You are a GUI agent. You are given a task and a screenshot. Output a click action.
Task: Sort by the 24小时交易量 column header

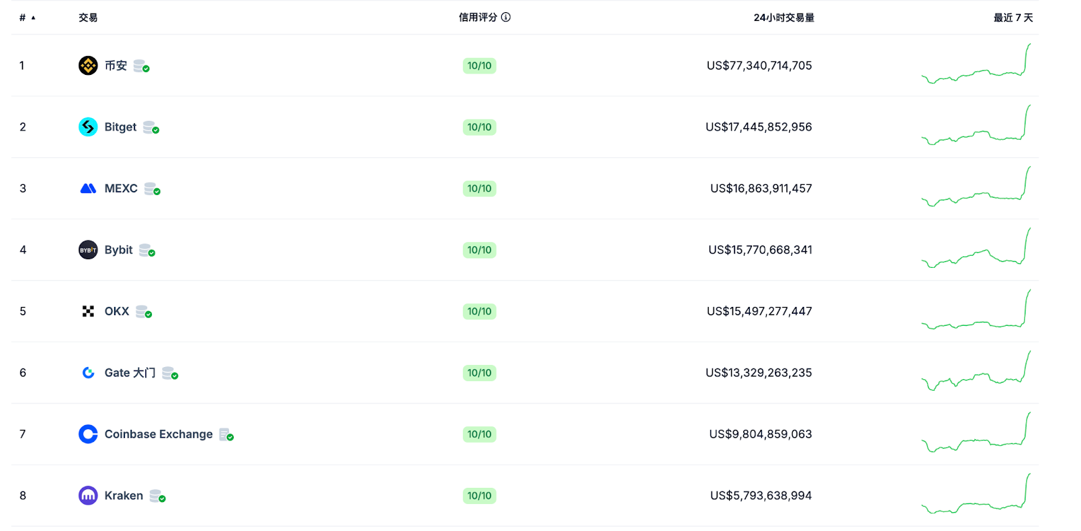(784, 18)
